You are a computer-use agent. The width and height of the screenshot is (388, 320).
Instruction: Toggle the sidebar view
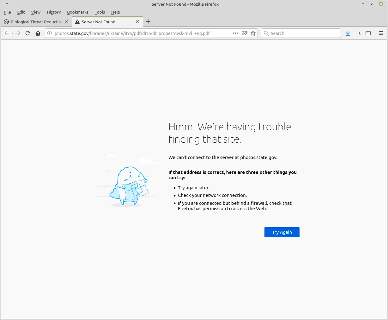(368, 33)
